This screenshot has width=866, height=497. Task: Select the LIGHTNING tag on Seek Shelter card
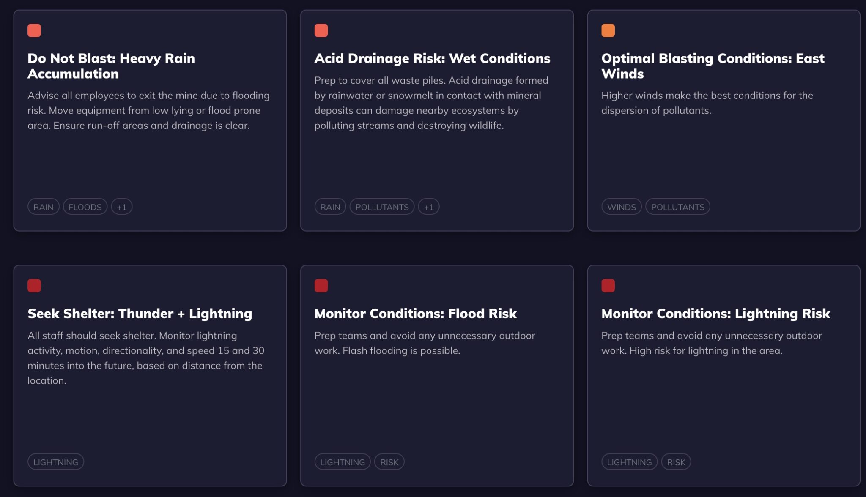(x=55, y=462)
